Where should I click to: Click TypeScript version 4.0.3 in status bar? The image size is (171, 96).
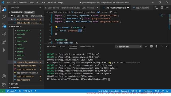(157, 91)
